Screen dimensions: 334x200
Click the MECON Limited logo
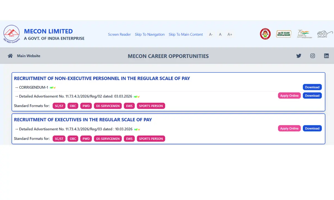[x=11, y=33]
